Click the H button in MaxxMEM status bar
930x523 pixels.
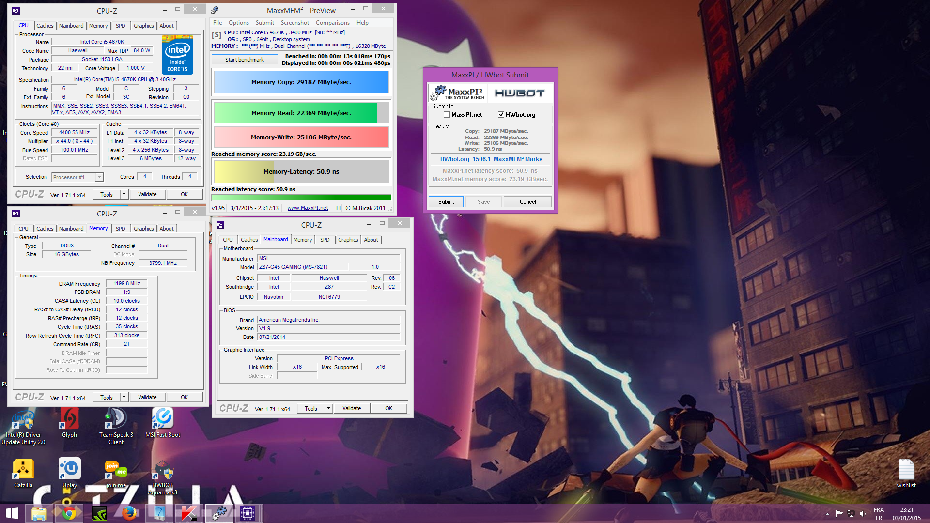[x=338, y=208]
